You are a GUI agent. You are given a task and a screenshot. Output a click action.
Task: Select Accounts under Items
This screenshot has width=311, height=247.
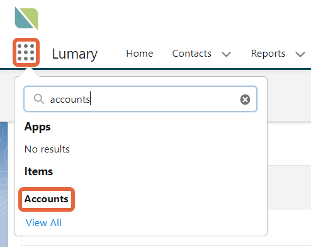pyautogui.click(x=47, y=199)
